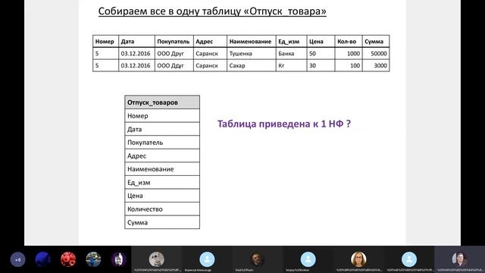485x273 pixels.
Task: Open the highlighted rightmost man's participant tile
Action: pos(460,259)
